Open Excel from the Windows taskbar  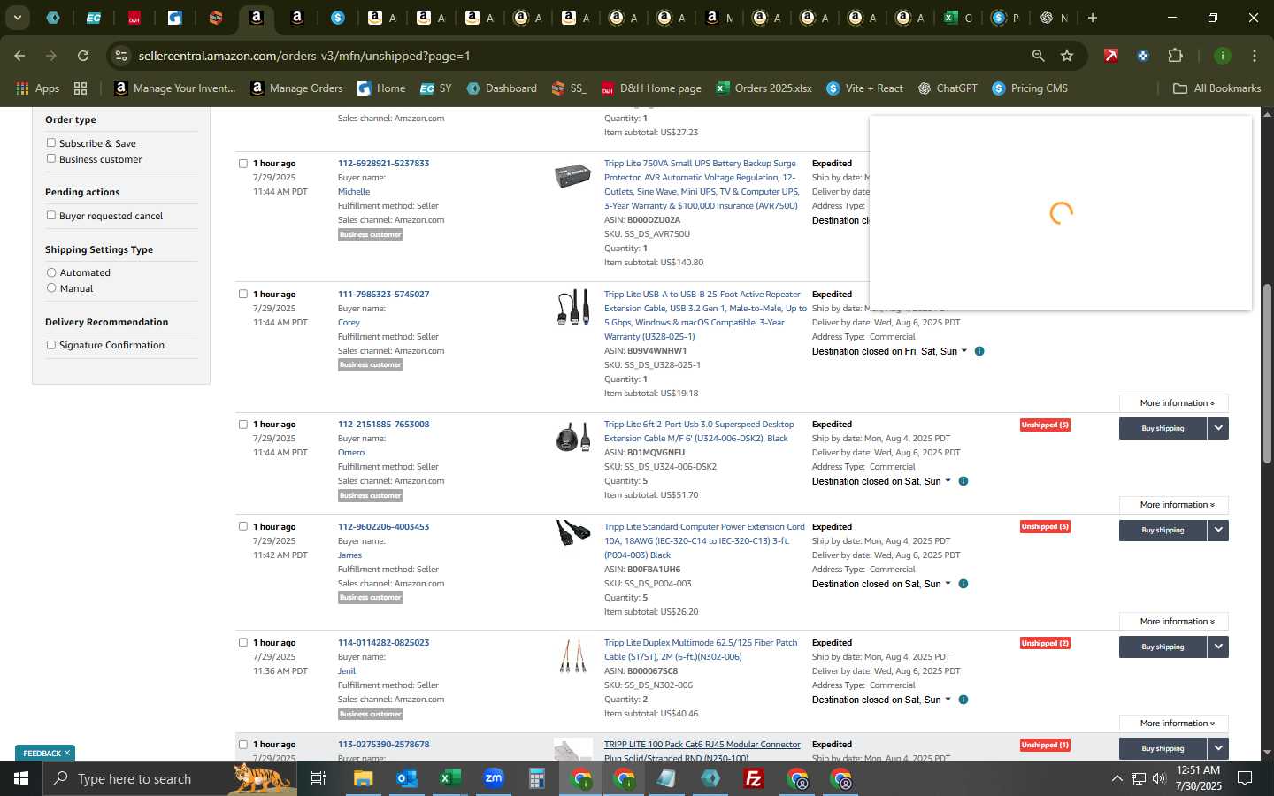coord(449,778)
